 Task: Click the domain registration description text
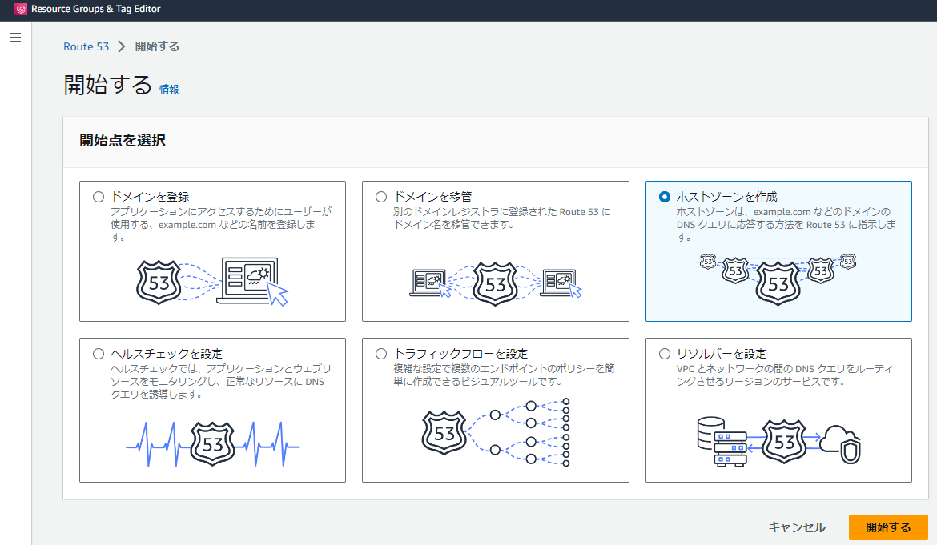click(x=221, y=224)
